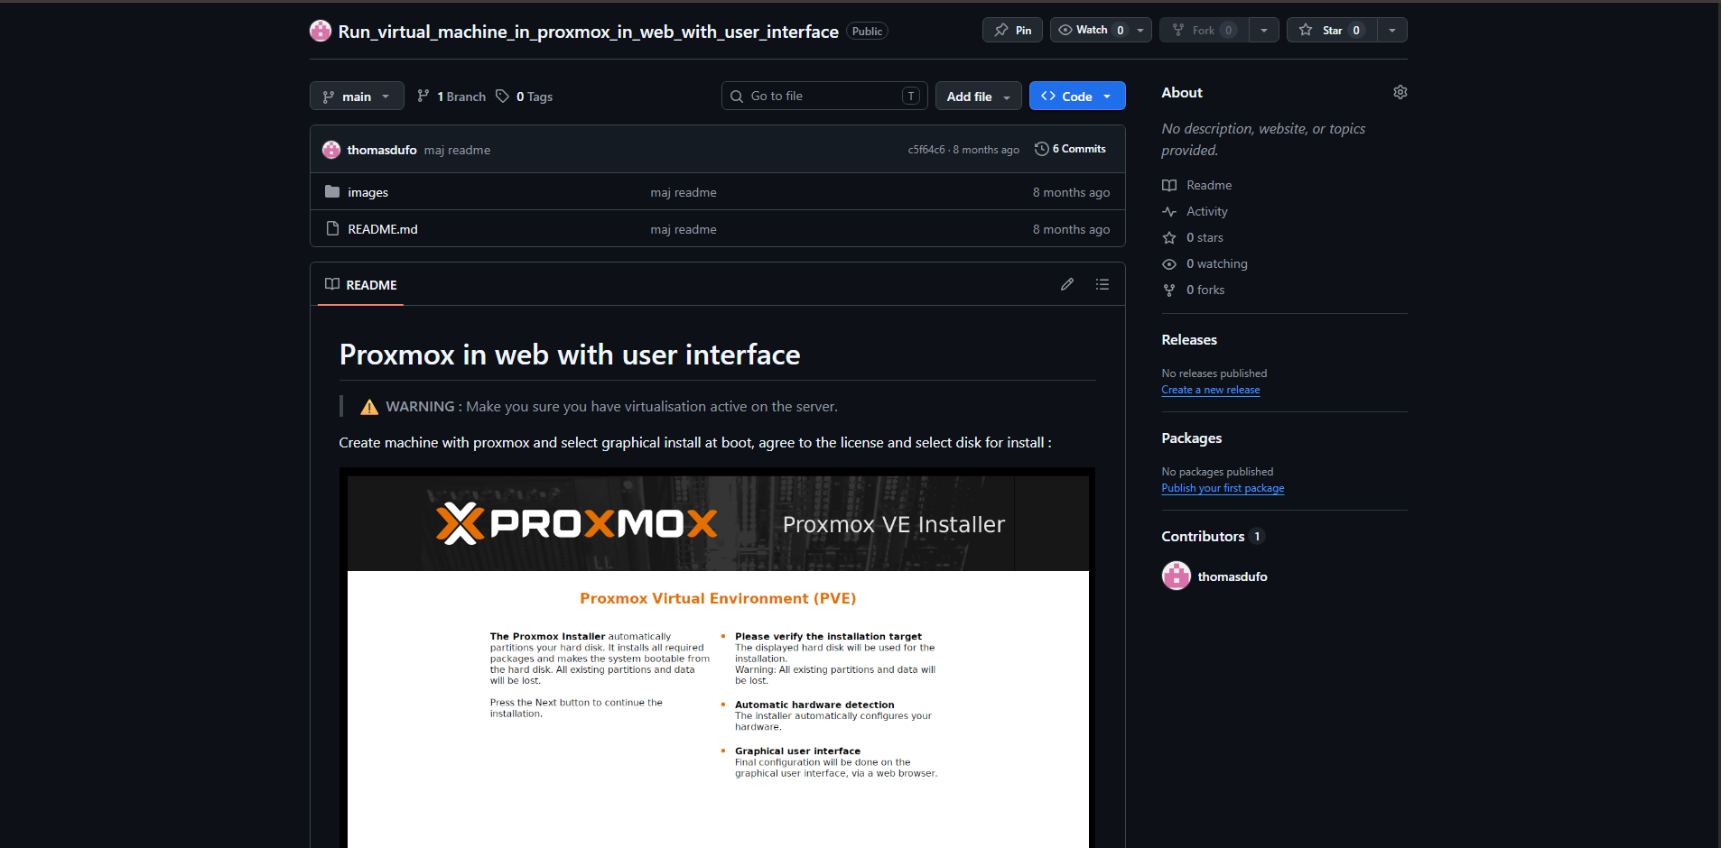Viewport: 1721px width, 848px height.
Task: Click the Proxmox VE Installer screenshot image
Action: 718,658
